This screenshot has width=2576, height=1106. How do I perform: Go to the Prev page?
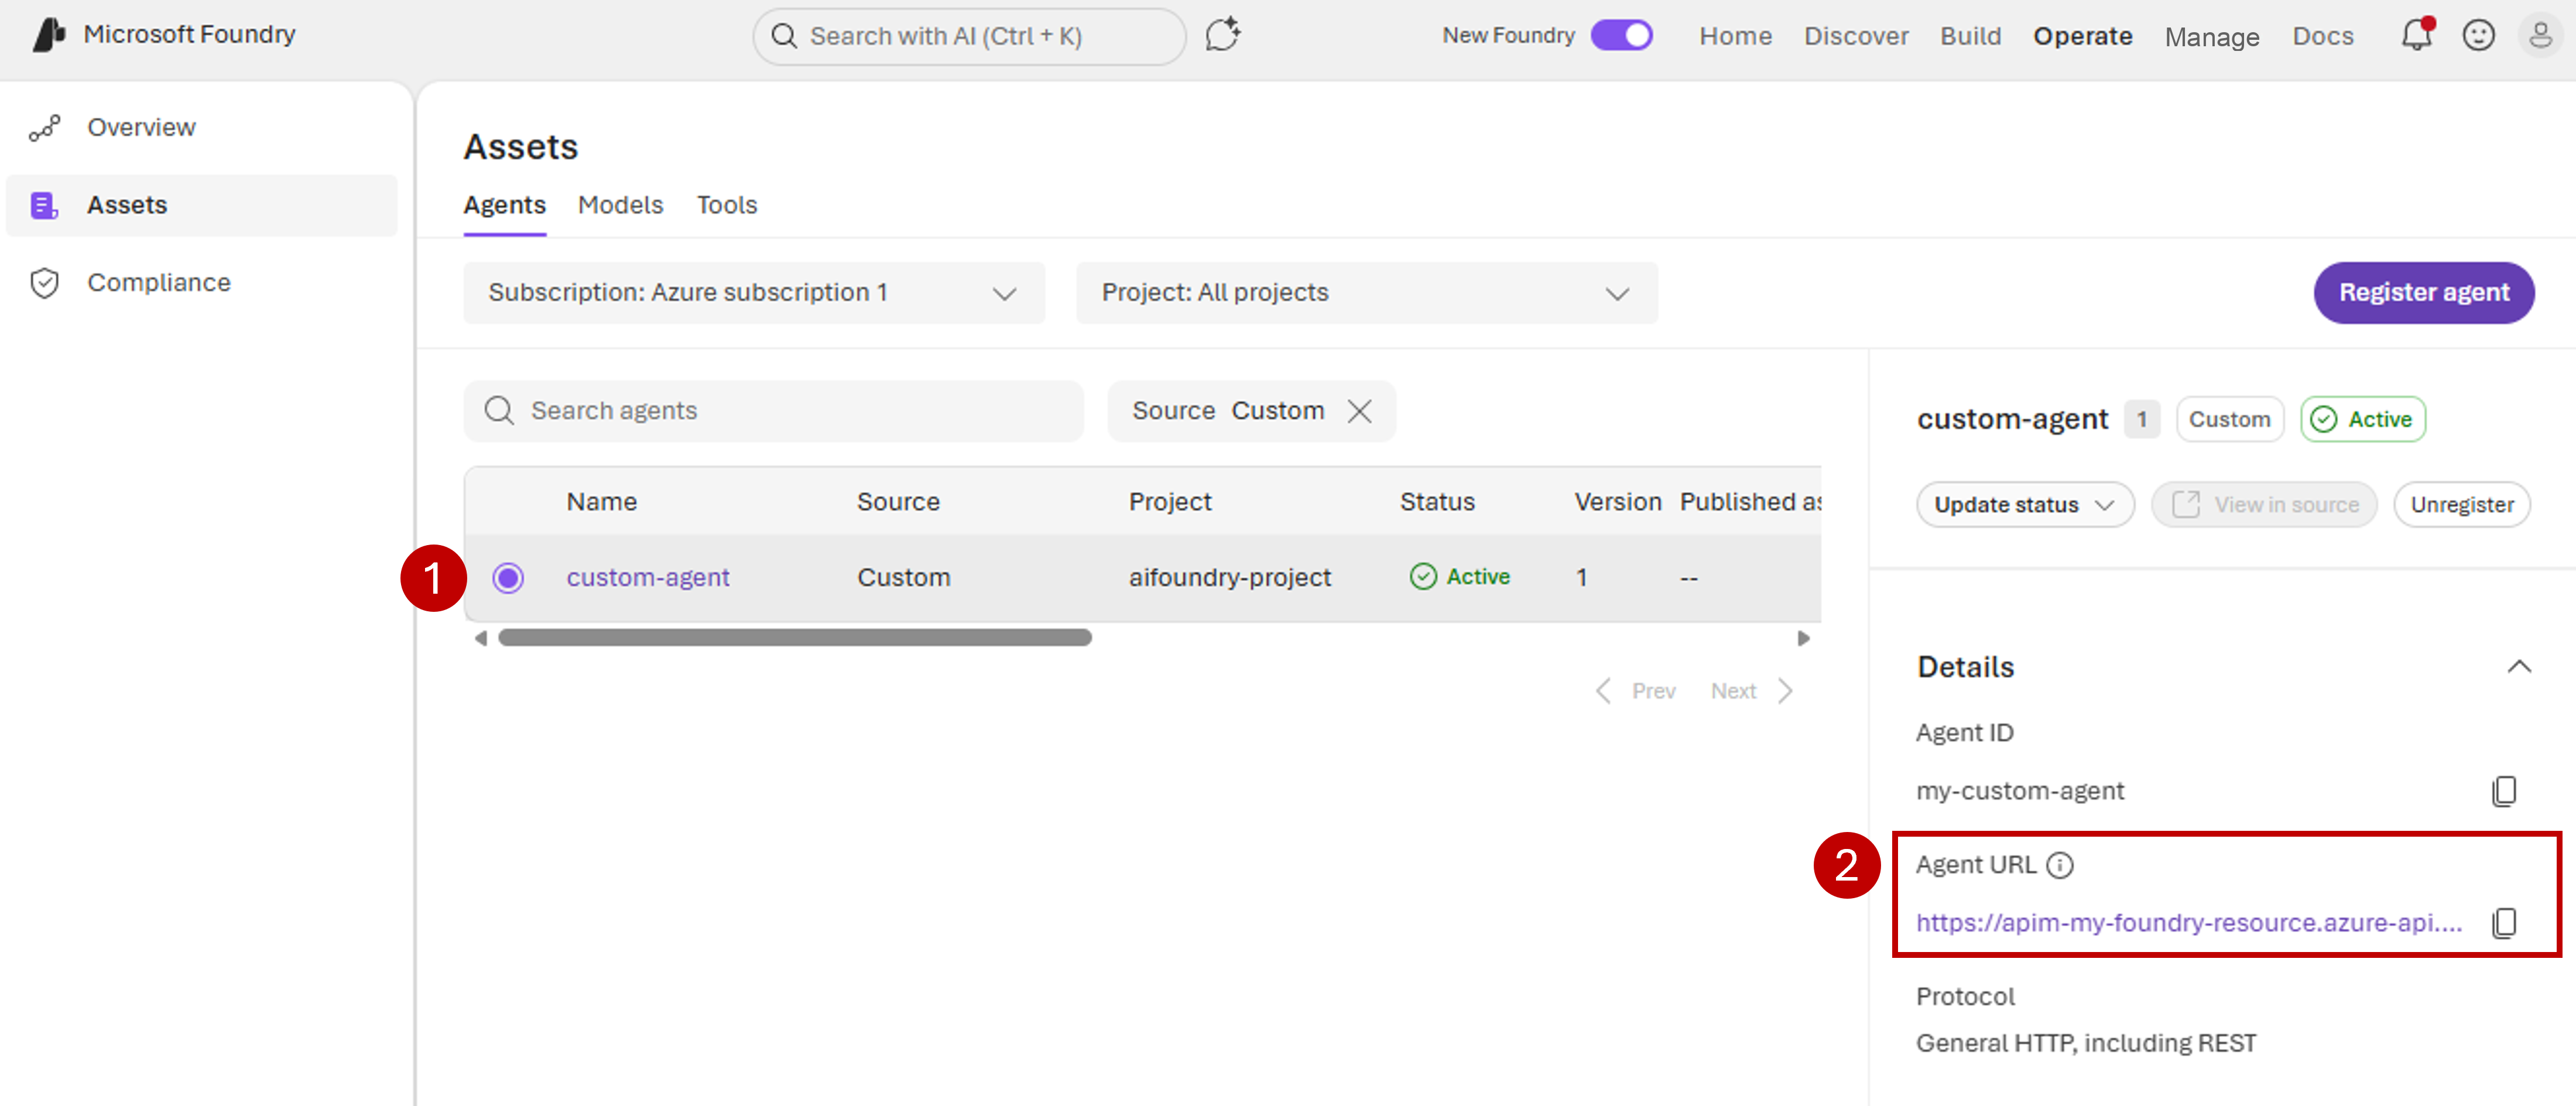(1636, 691)
